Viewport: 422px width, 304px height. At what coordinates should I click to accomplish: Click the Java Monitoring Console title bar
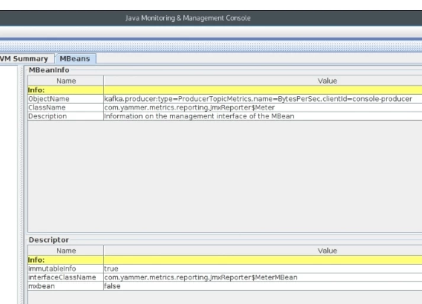pos(211,18)
